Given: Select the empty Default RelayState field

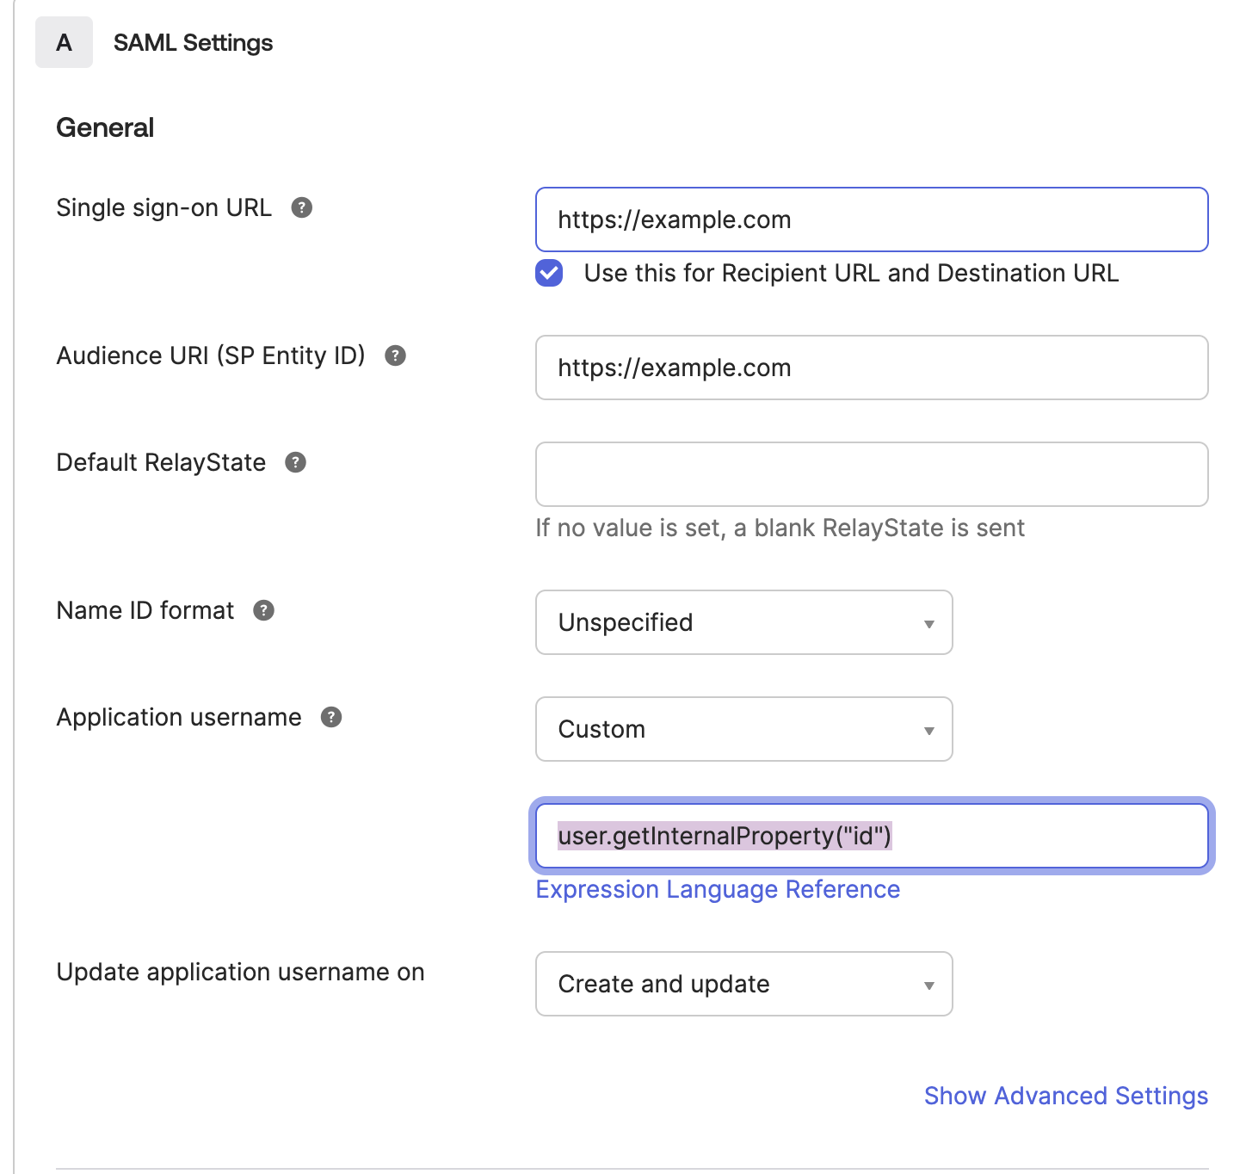Looking at the screenshot, I should pos(871,474).
